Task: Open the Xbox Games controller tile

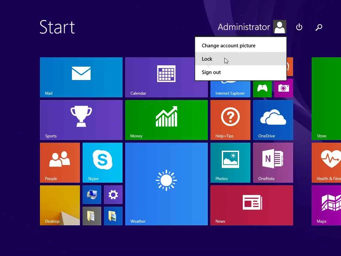Action: 262,89
